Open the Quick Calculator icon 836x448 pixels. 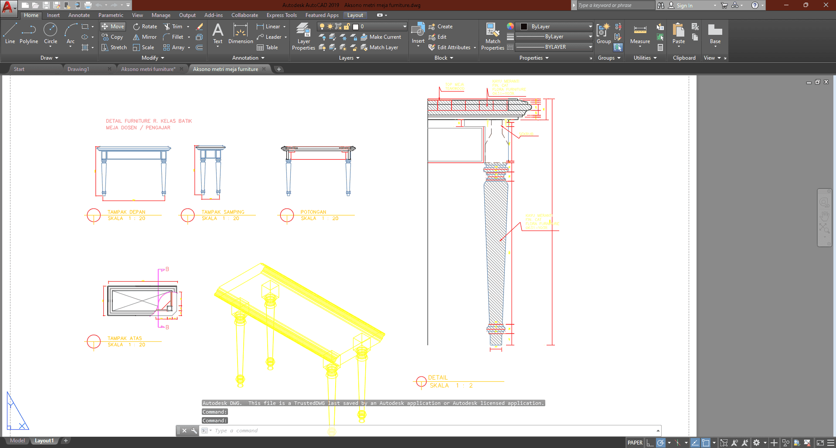(660, 47)
